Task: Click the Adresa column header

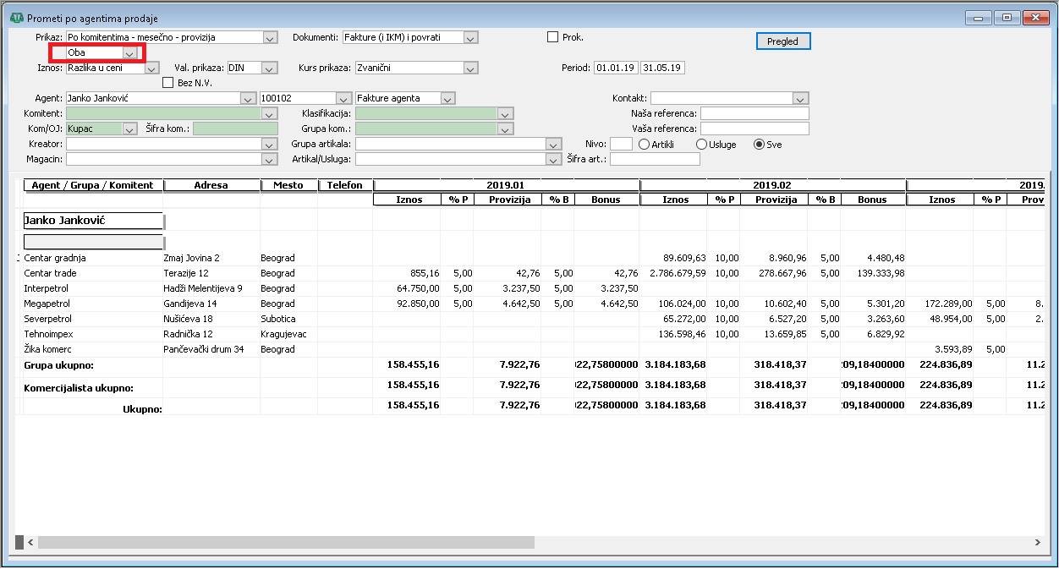Action: click(211, 185)
